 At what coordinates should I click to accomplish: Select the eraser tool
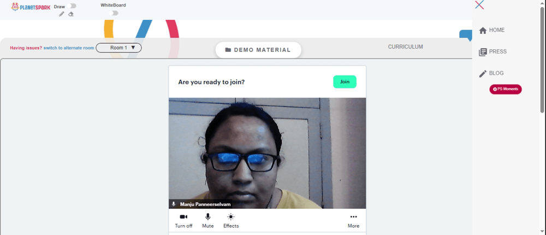[71, 14]
